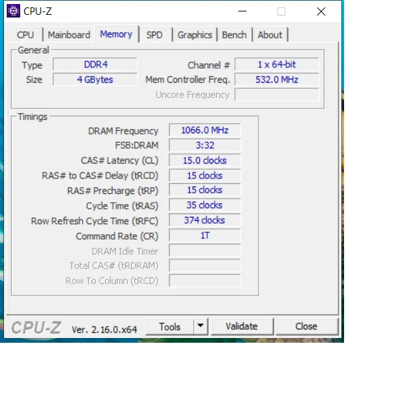This screenshot has width=404, height=404.
Task: Click the DDR4 memory type field
Action: (x=95, y=65)
